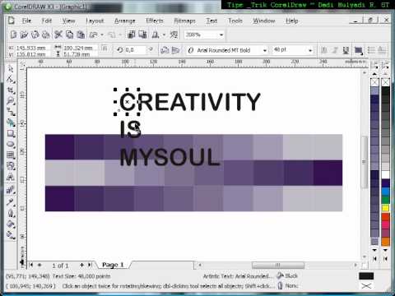Image resolution: width=395 pixels, height=296 pixels.
Task: Open the horizontal alignment flyout
Action: coord(358,50)
